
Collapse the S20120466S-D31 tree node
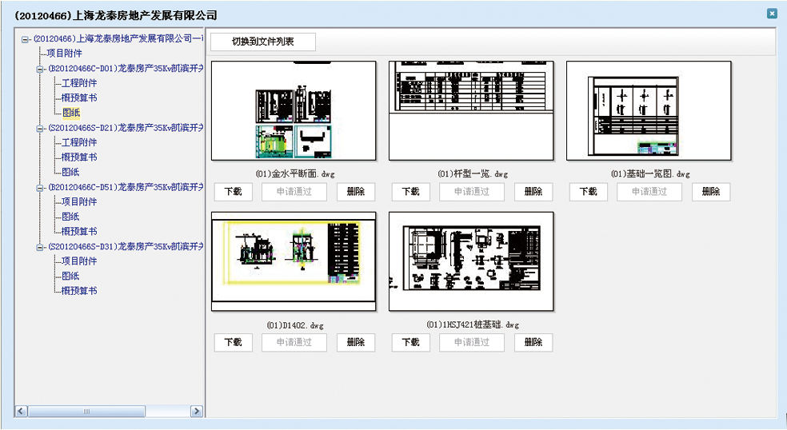click(x=40, y=247)
